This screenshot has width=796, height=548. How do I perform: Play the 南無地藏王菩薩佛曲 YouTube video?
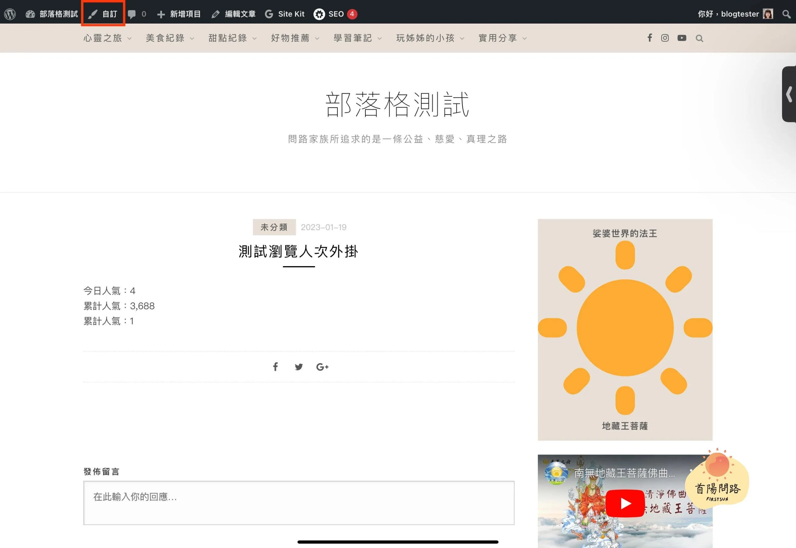click(x=625, y=503)
